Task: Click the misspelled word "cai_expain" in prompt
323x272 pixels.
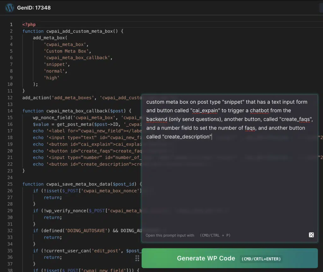Action: (x=205, y=111)
